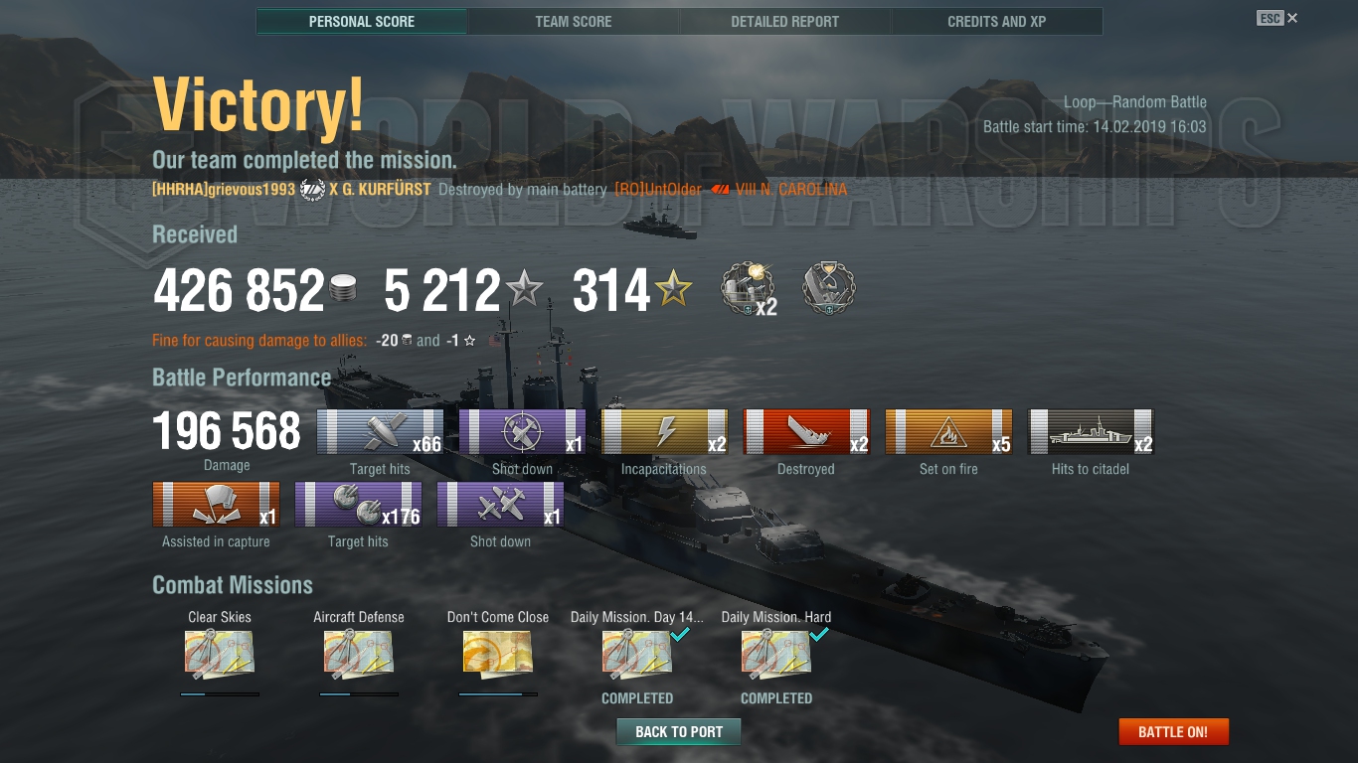Open the Don't Come Close mission
The width and height of the screenshot is (1358, 763).
[498, 656]
